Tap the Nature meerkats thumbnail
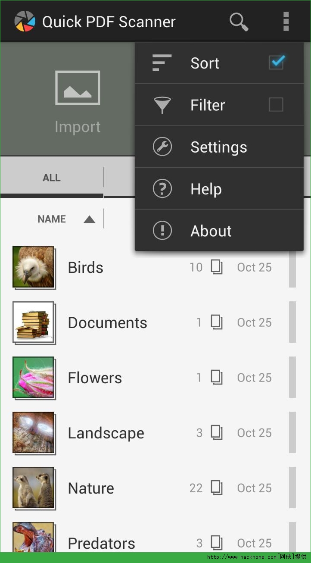The image size is (311, 563). (x=33, y=488)
